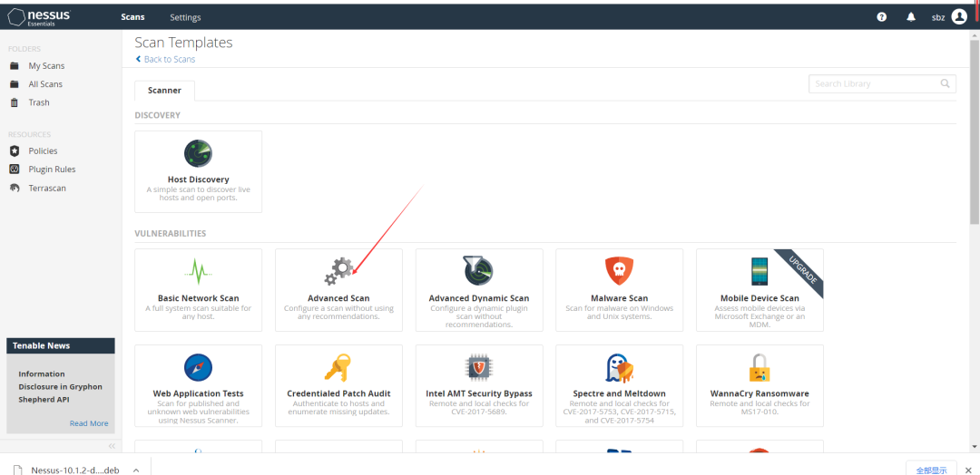Screen dimensions: 980x475
Task: Select the Scanner tab
Action: pyautogui.click(x=164, y=91)
